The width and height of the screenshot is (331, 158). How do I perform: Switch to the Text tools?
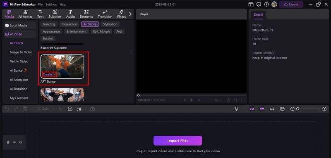[40, 14]
